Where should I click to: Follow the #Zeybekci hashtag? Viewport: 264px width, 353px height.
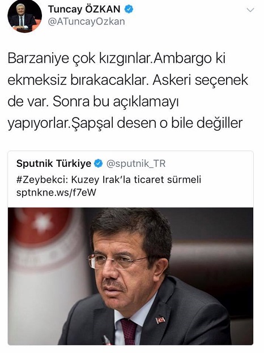[x=42, y=180]
